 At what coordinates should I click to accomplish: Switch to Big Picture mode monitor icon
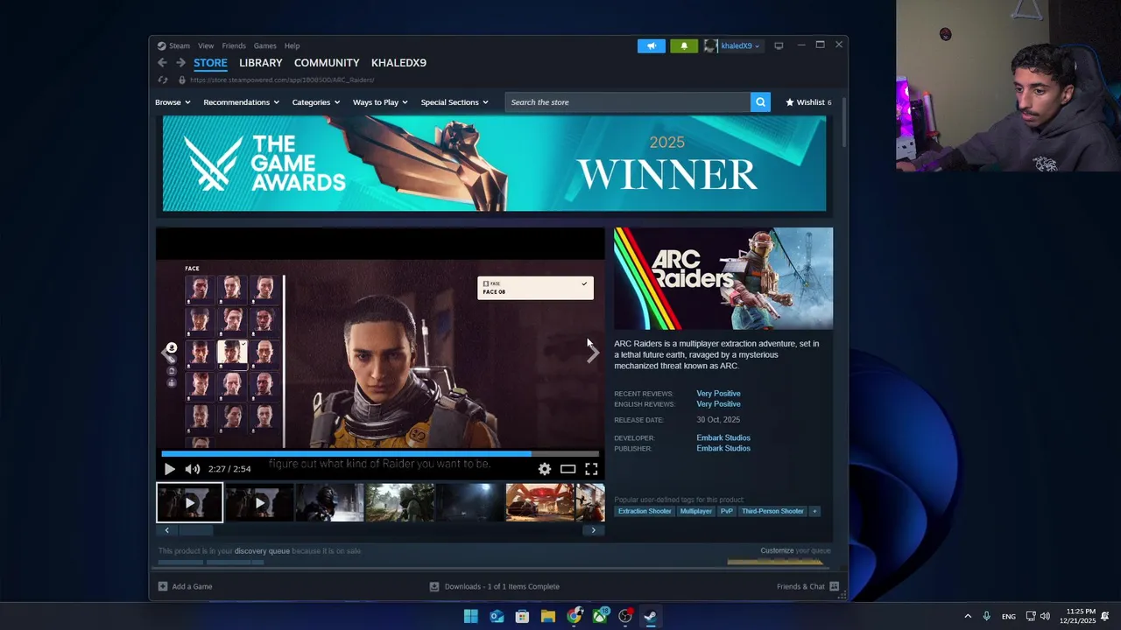(x=779, y=45)
